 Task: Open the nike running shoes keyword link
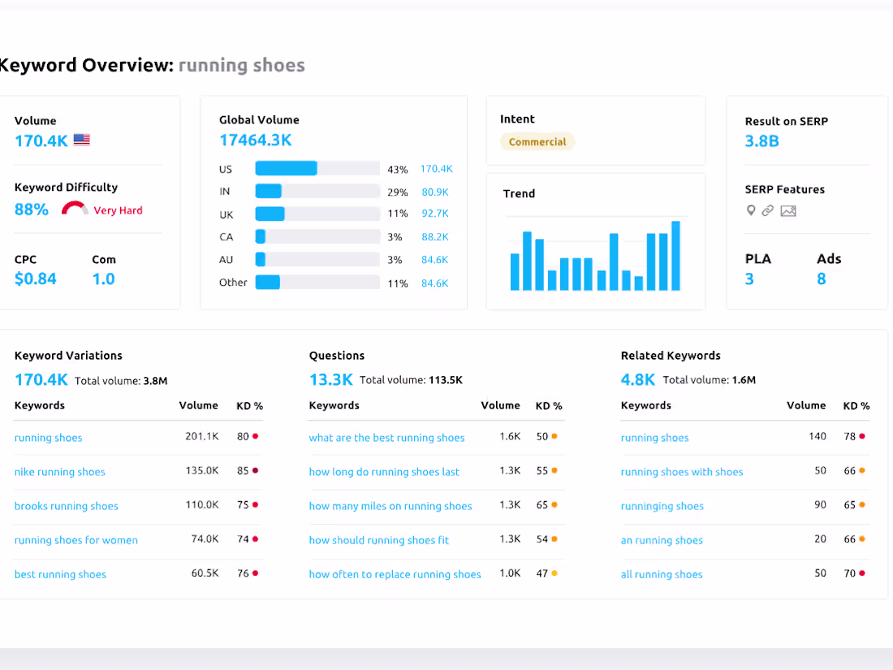(x=59, y=472)
